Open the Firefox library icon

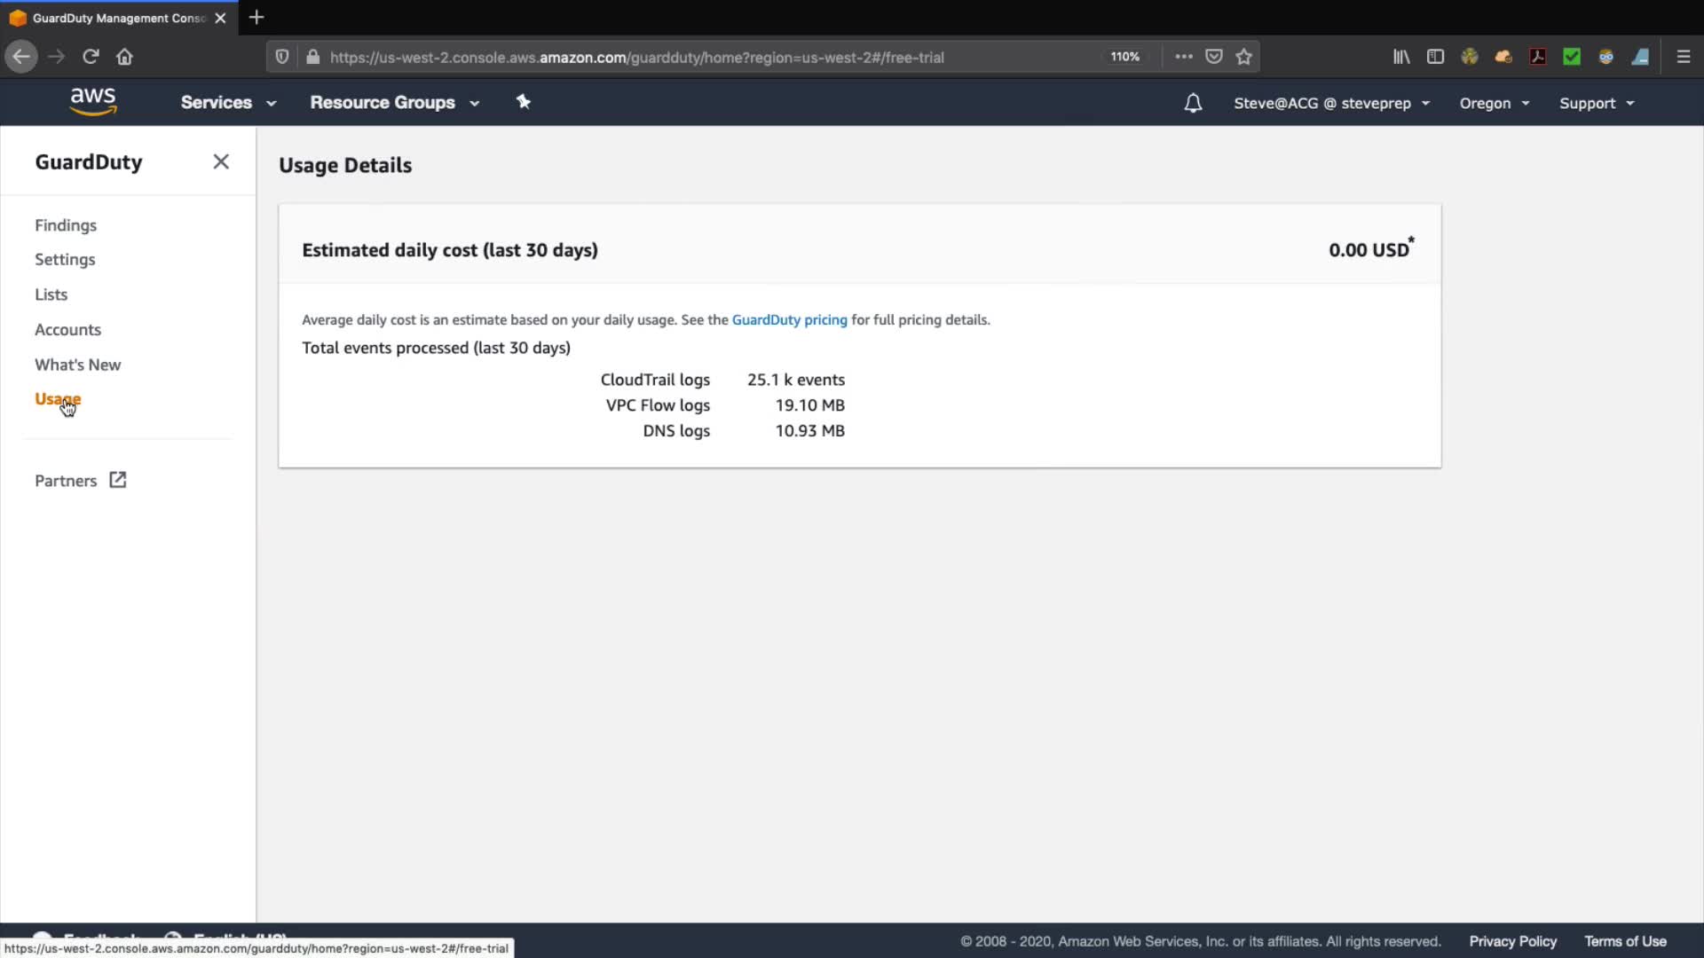tap(1401, 57)
